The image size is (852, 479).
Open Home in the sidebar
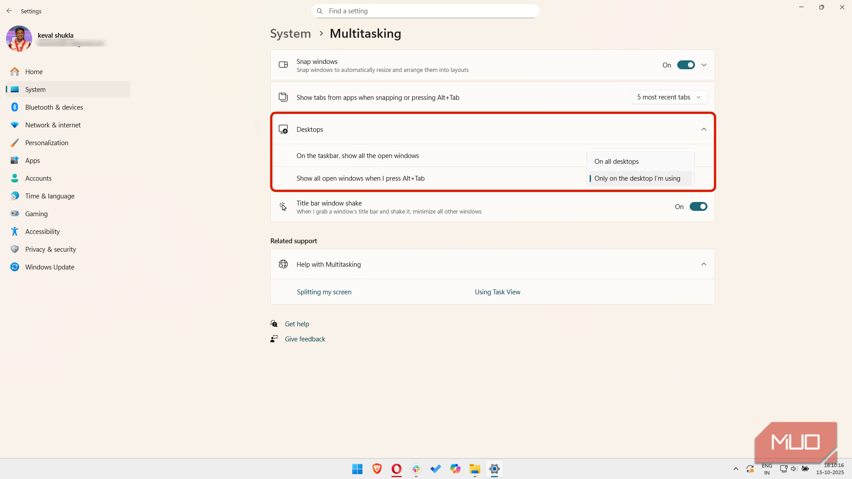[68, 71]
